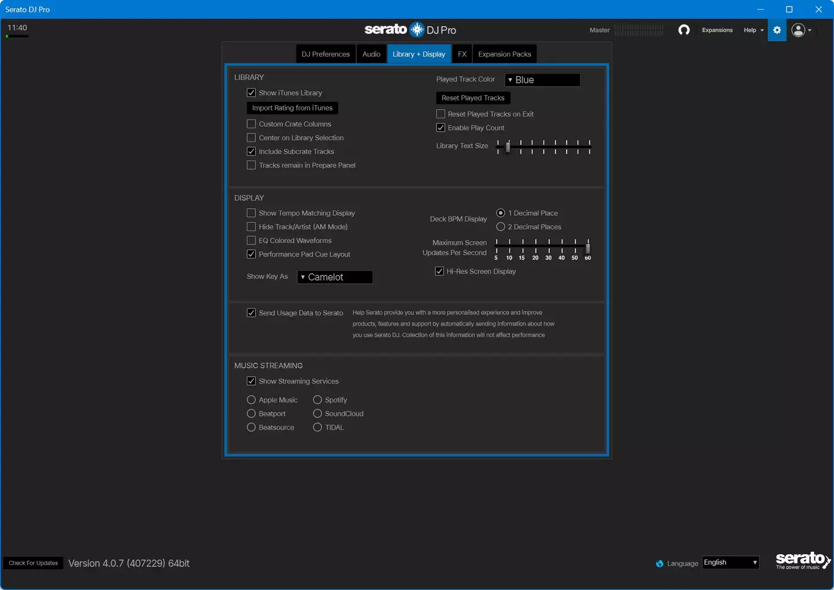Uncheck Send Usage Data to Serato
This screenshot has width=834, height=590.
251,313
